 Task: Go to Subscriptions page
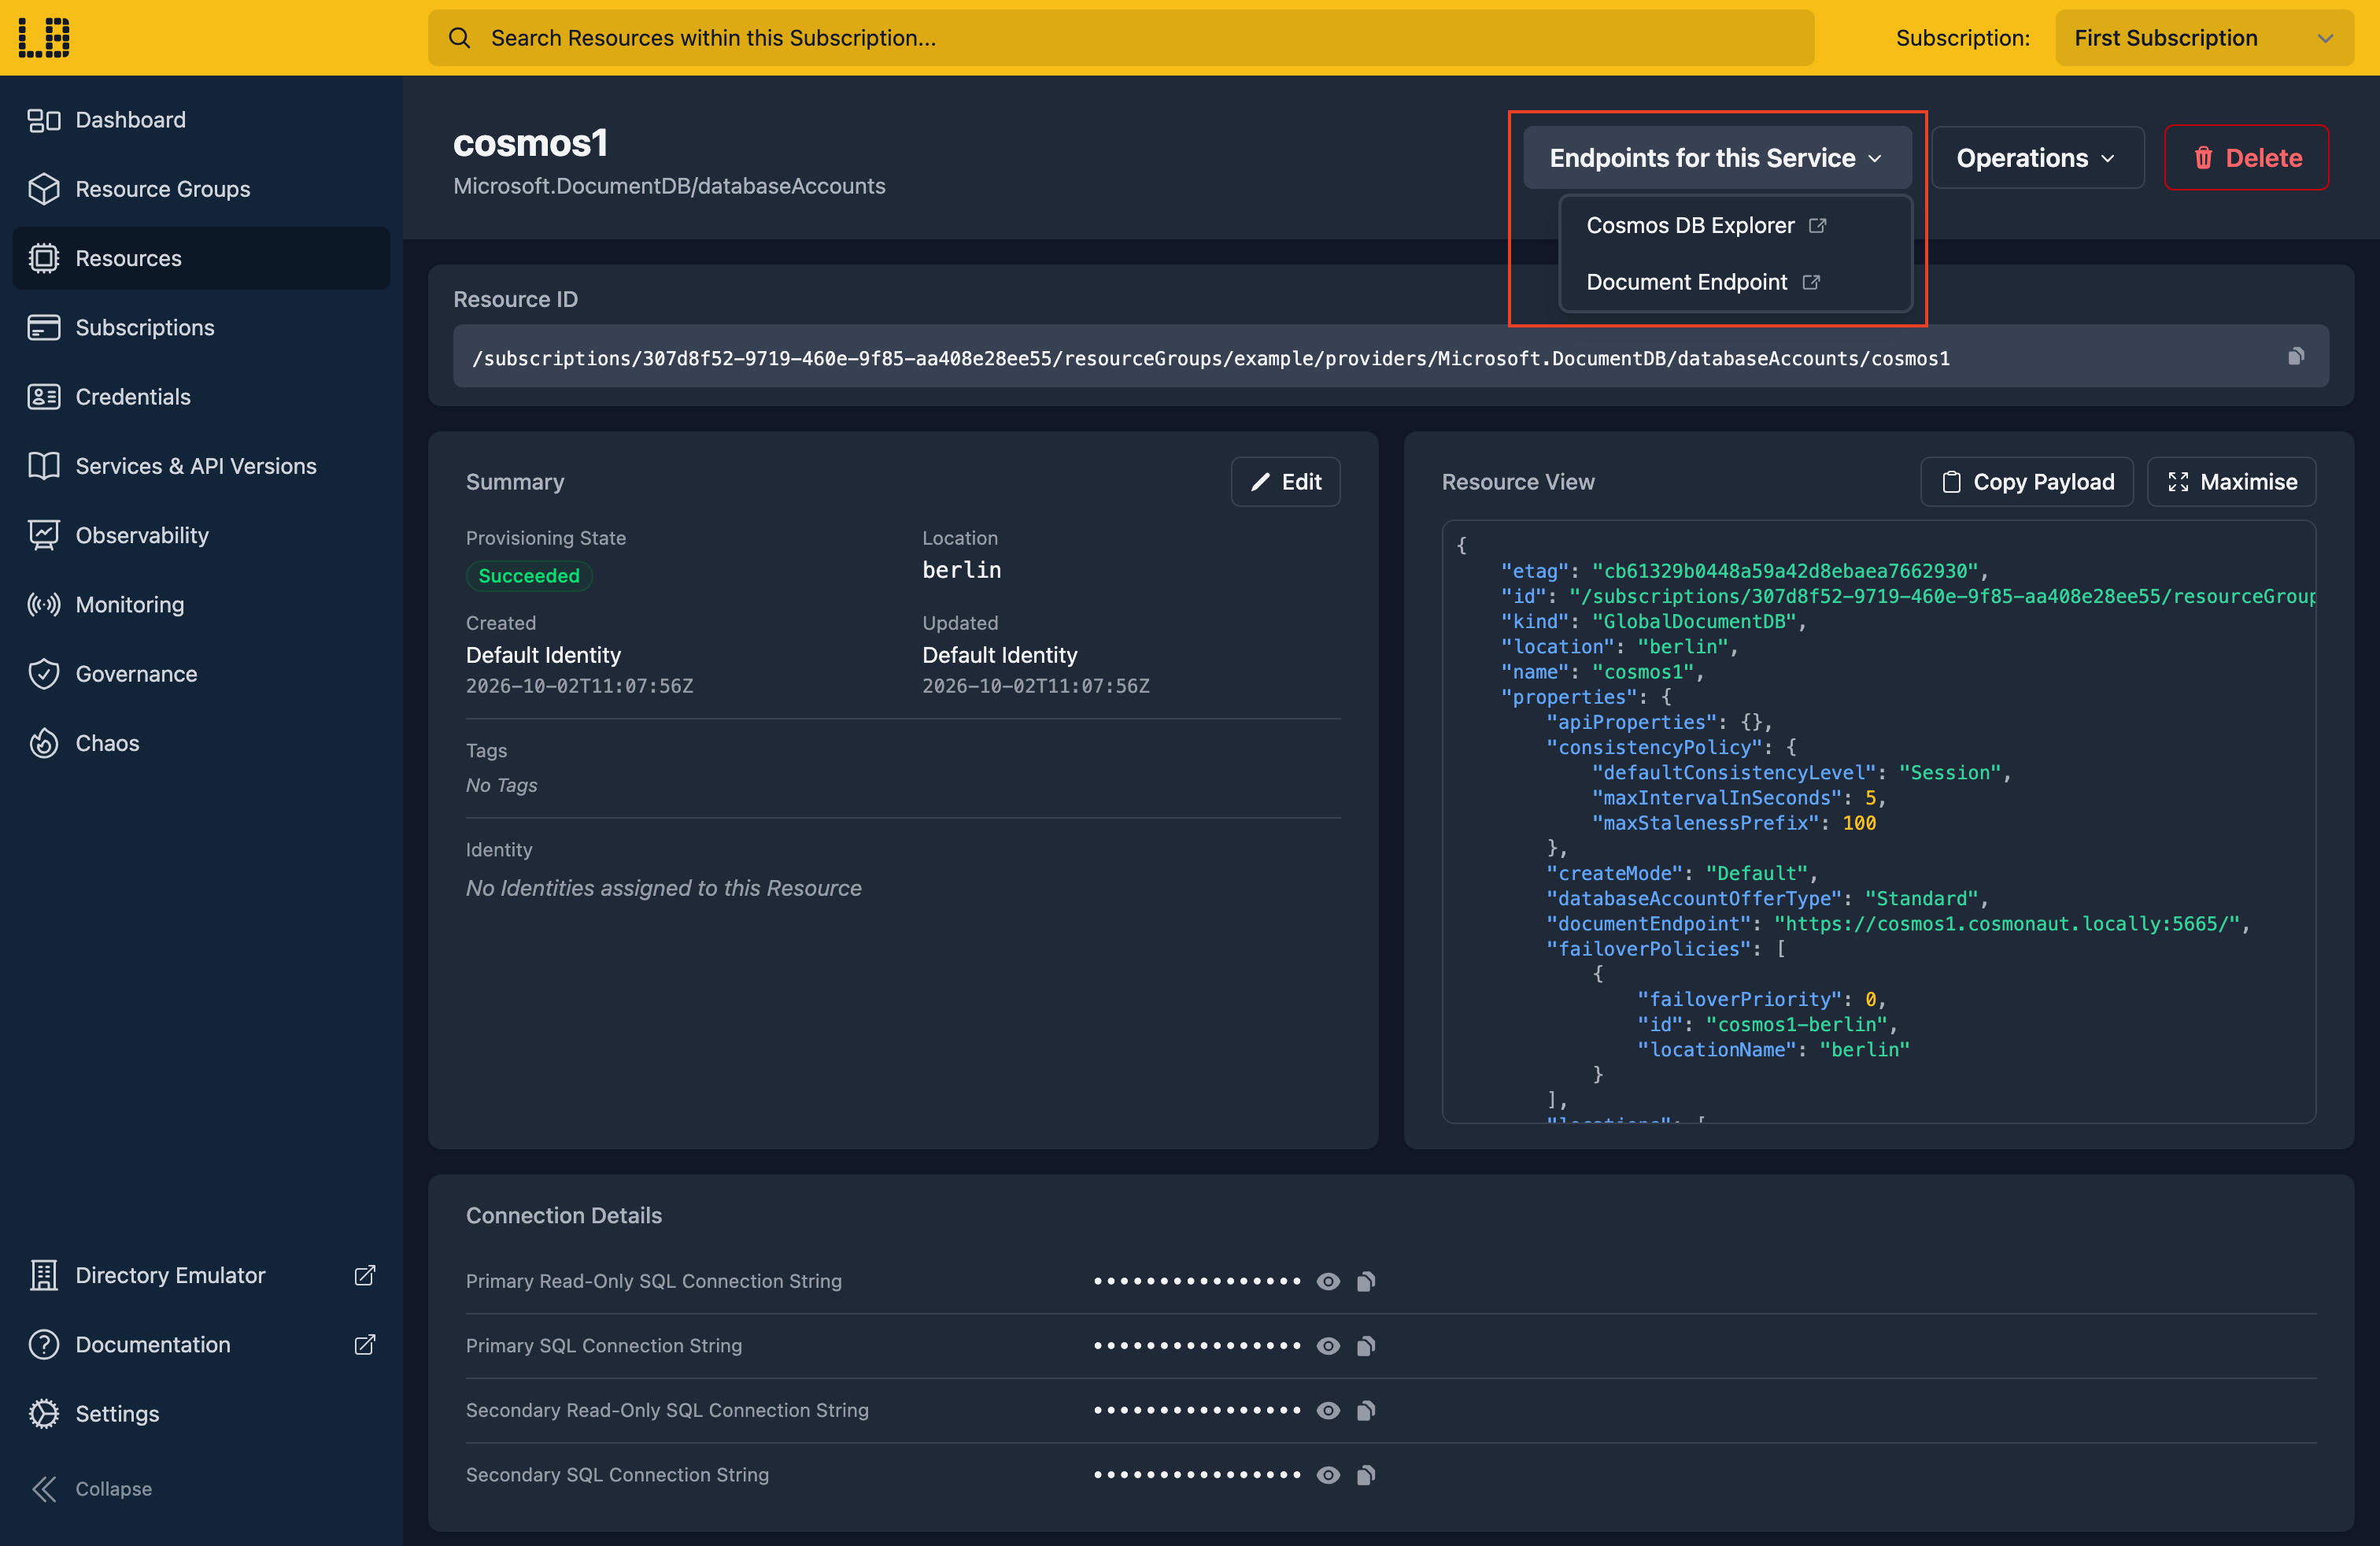pyautogui.click(x=201, y=327)
